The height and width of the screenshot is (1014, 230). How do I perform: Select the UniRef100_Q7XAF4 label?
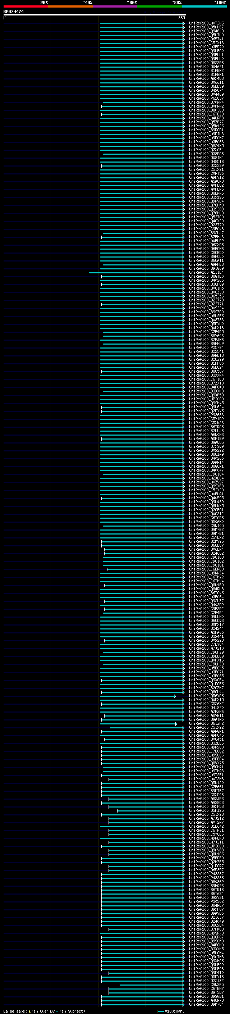[x=206, y=150]
